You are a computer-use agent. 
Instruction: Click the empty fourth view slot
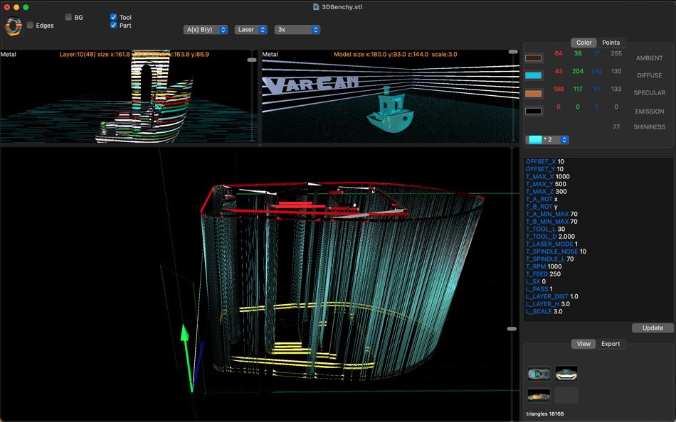566,395
